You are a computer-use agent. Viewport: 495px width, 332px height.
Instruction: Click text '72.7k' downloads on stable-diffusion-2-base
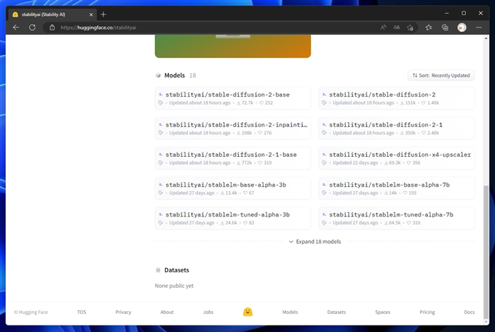(247, 102)
